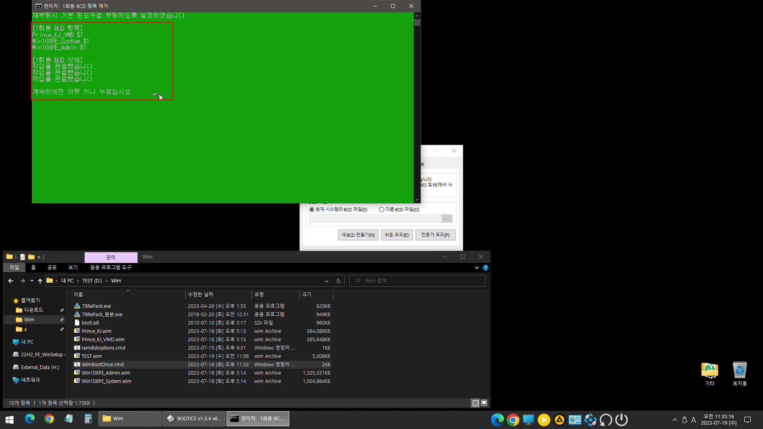Click the power shutdown icon on taskbar
The image size is (763, 429).
click(621, 420)
